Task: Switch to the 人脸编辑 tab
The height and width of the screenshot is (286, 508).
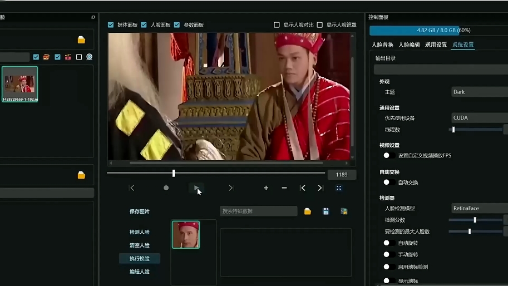Action: pyautogui.click(x=409, y=45)
